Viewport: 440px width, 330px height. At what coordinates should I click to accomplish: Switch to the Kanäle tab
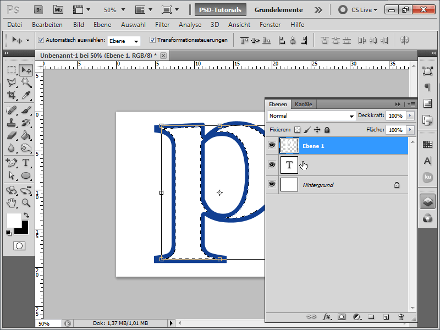pos(304,104)
